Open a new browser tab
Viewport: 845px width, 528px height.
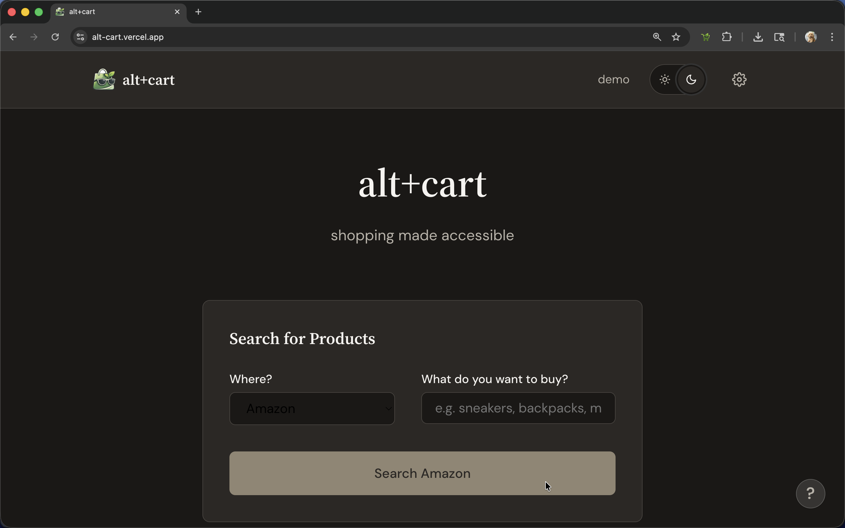coord(198,12)
